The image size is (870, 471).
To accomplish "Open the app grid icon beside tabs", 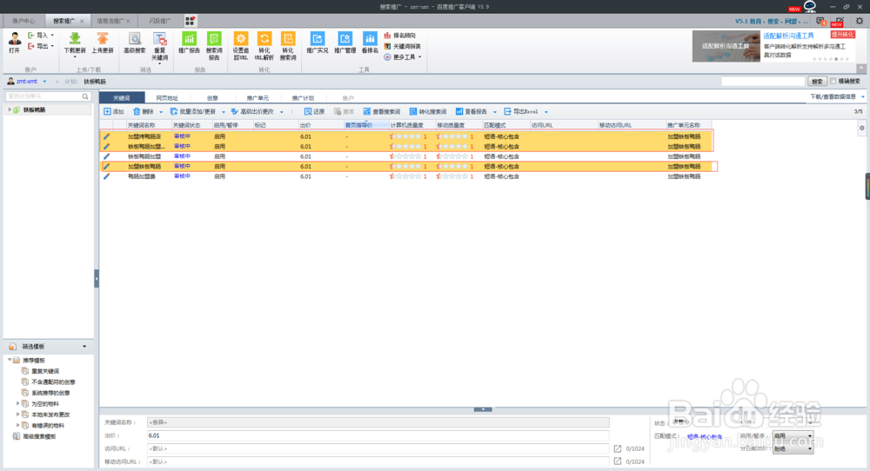I will pos(190,21).
